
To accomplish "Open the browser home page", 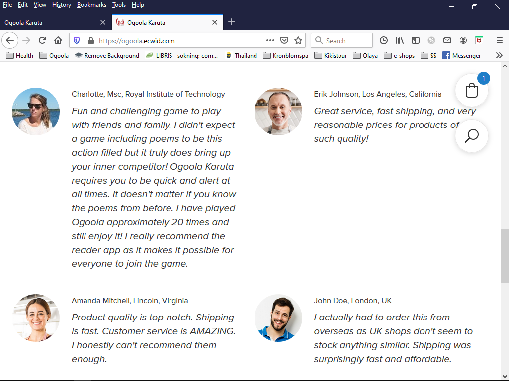I will point(58,41).
